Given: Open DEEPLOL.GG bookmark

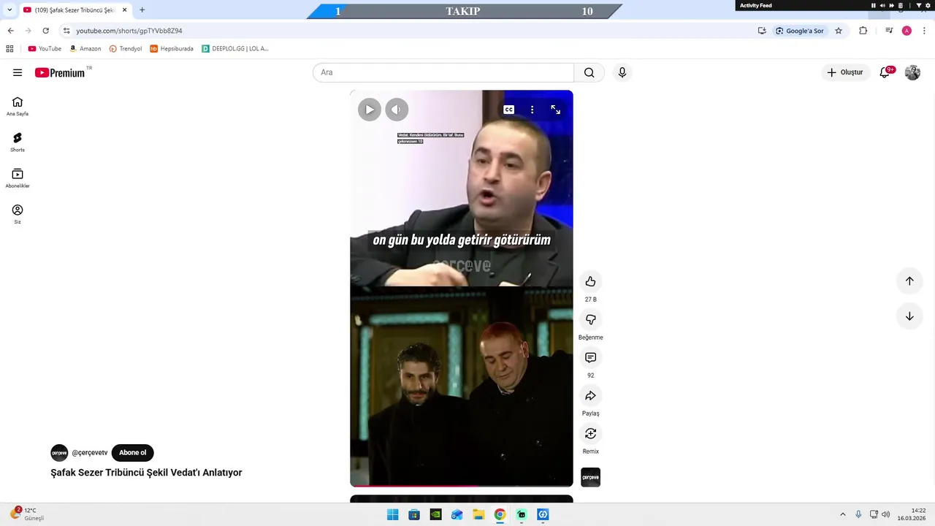Looking at the screenshot, I should 235,49.
